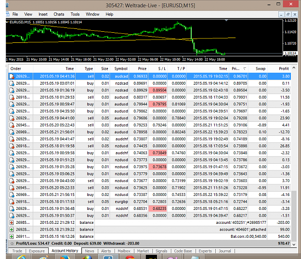Image resolution: width=301 pixels, height=259 pixels.
Task: Click the MetaTrader icon left of File
Action: pos(8,14)
